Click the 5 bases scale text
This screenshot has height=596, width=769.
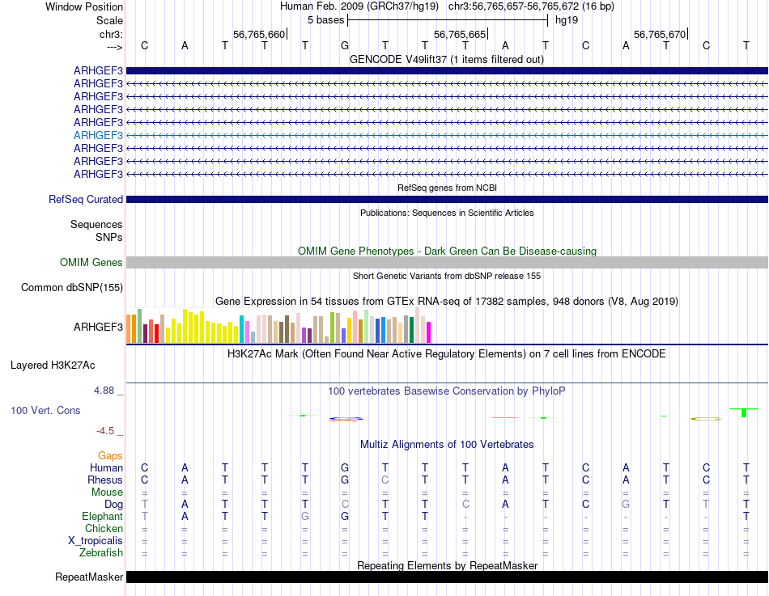pyautogui.click(x=325, y=20)
